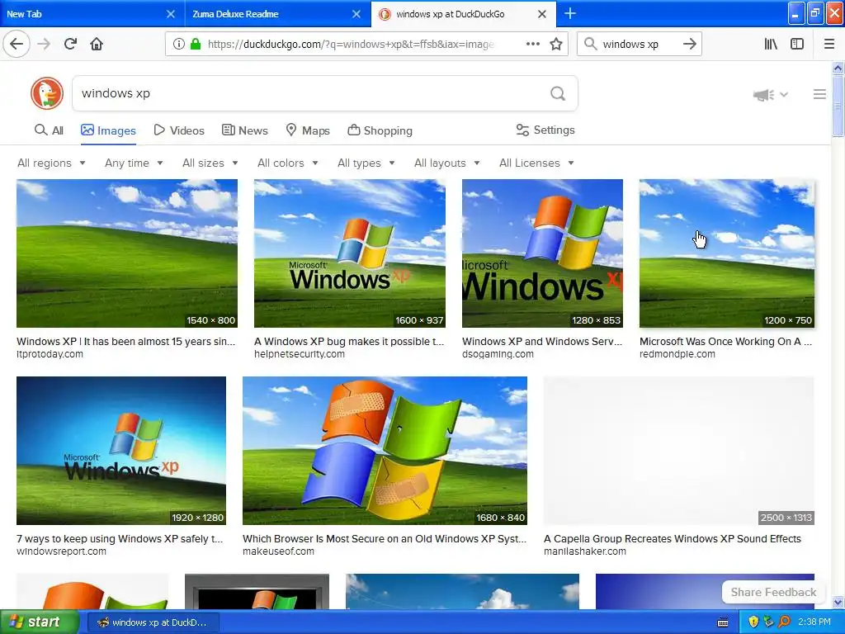Open the bandaged Windows logo thumbnail

(385, 451)
